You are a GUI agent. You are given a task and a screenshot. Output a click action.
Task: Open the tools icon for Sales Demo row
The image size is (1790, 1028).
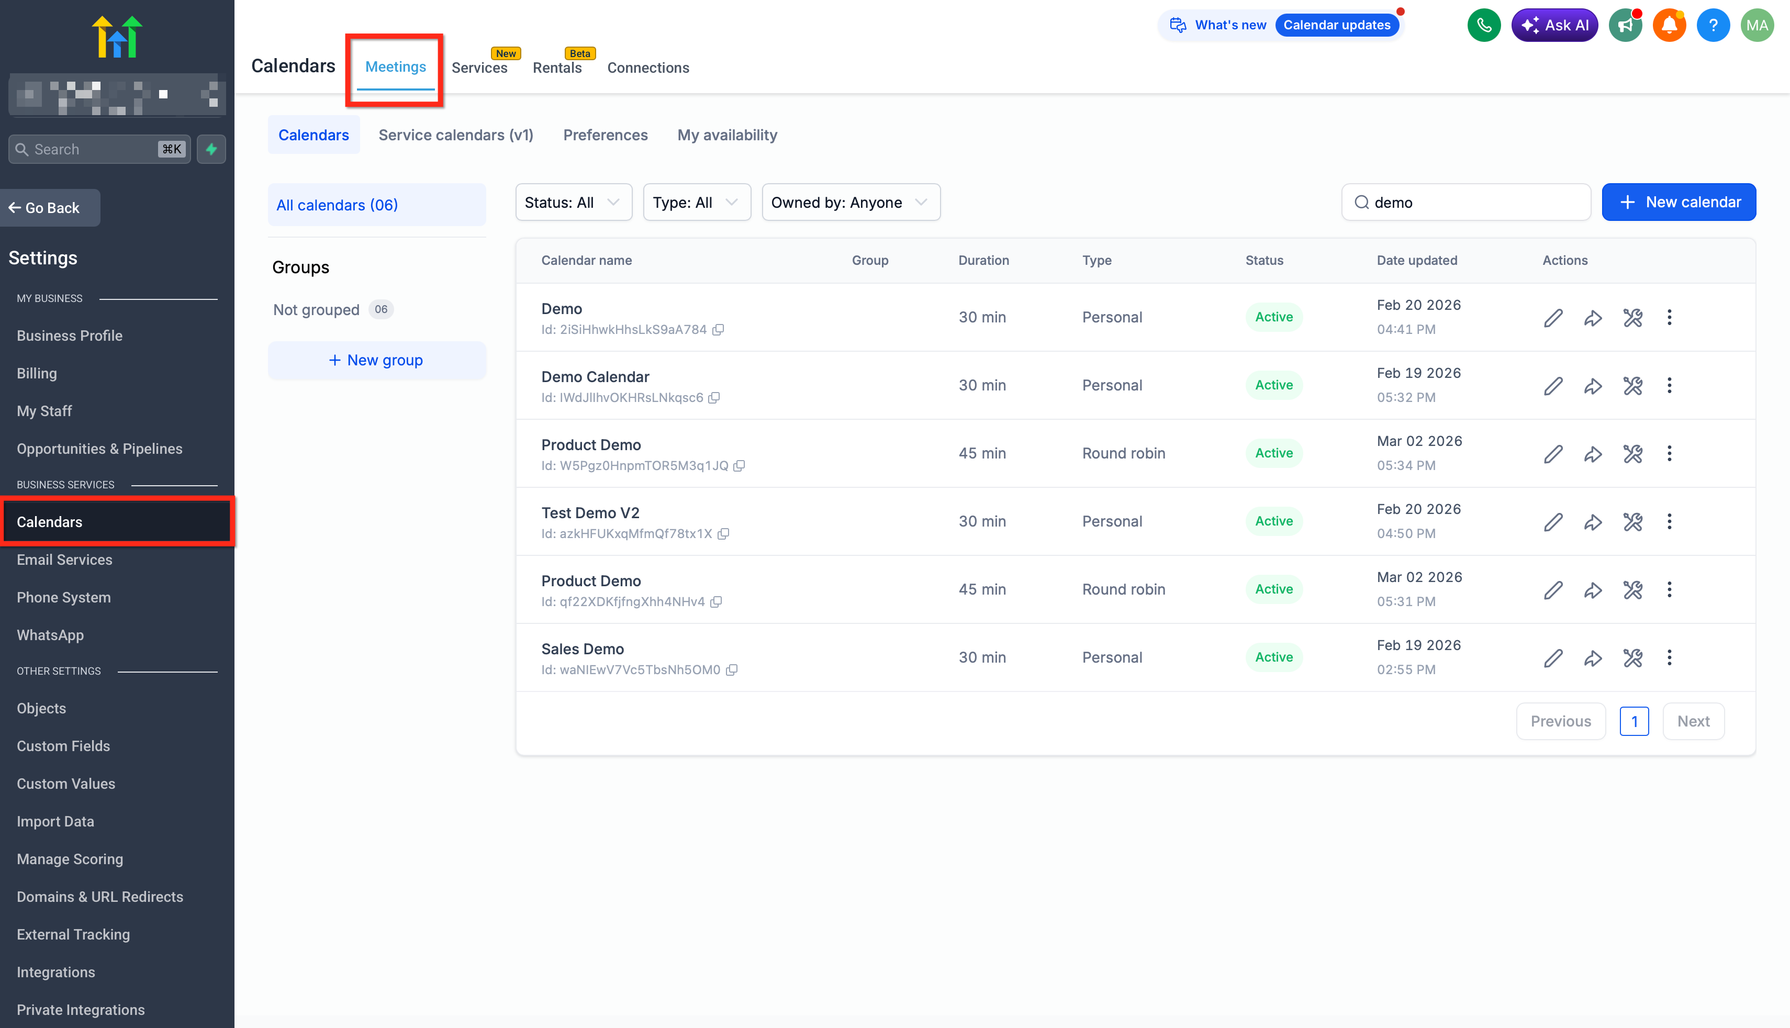point(1632,658)
